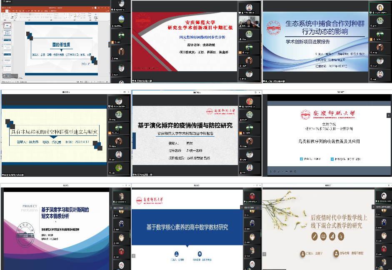The width and height of the screenshot is (392, 270).
Task: Click title 基于演化博弈的疫情传播与防控研究
Action: (x=185, y=125)
